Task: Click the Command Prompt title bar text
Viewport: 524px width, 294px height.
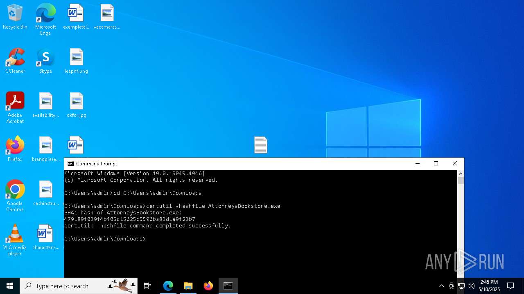Action: click(97, 164)
